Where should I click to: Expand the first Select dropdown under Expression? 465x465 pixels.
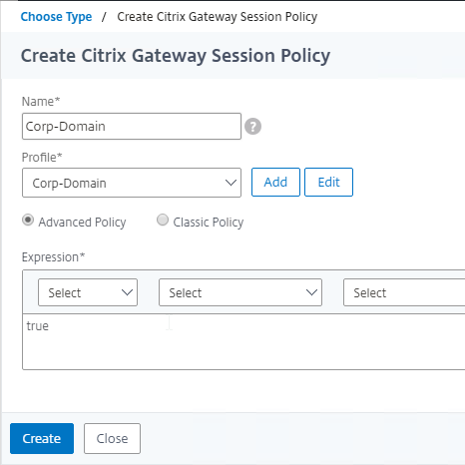click(x=88, y=292)
